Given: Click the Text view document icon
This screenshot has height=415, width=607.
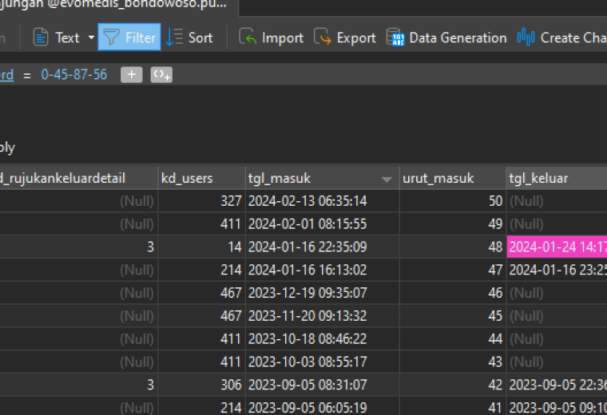Looking at the screenshot, I should pyautogui.click(x=40, y=38).
